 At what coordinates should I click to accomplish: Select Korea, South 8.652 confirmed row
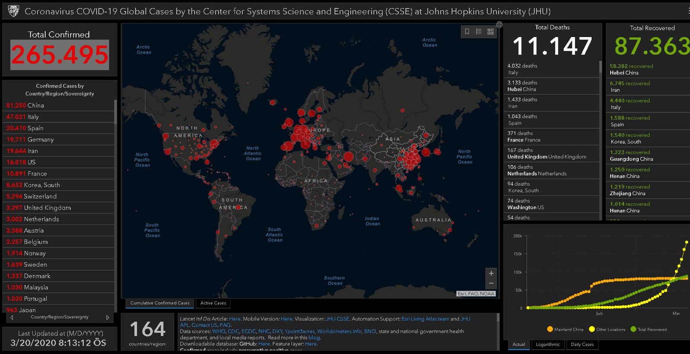58,185
